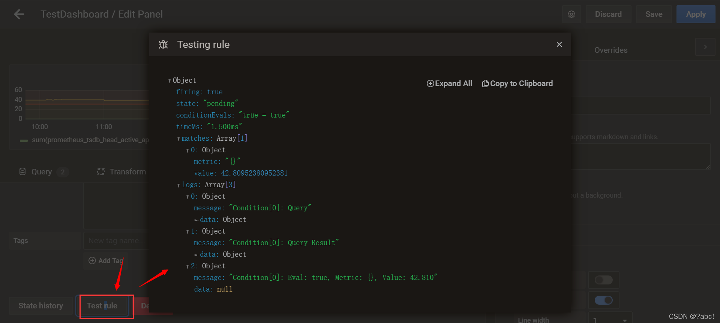Click the Query database icon
Viewport: 720px width, 323px height.
tap(22, 172)
